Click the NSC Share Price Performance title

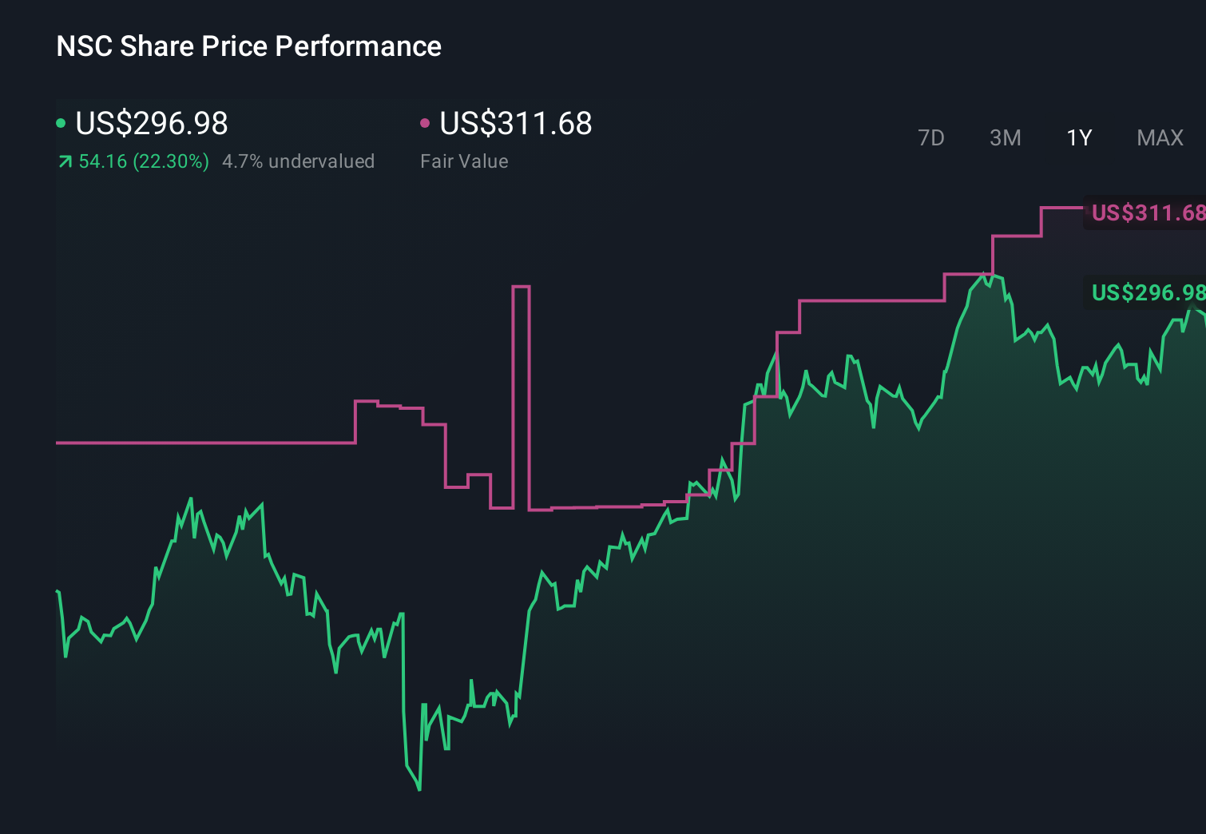point(248,46)
